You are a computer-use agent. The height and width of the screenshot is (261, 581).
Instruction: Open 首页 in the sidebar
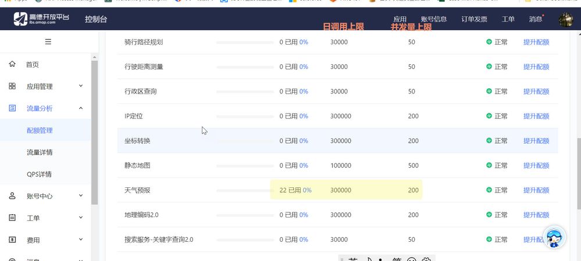32,65
